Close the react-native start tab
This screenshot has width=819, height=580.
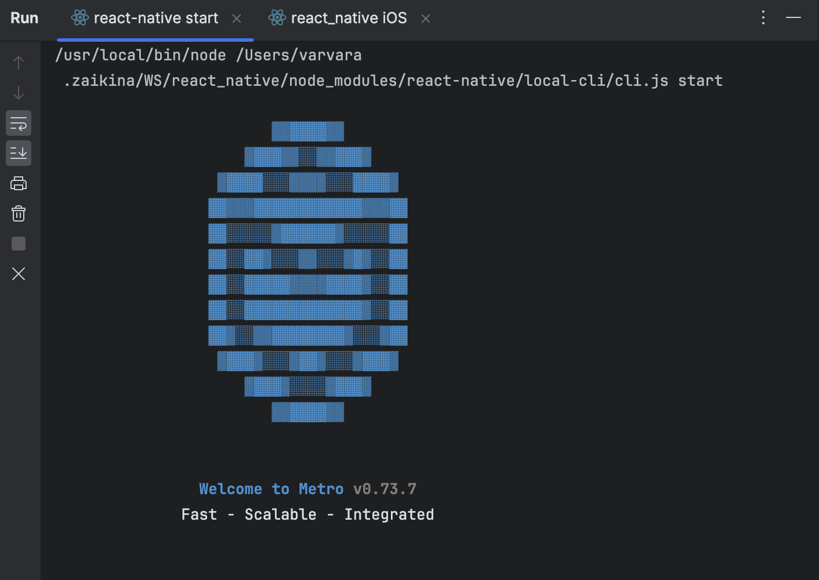pos(237,18)
